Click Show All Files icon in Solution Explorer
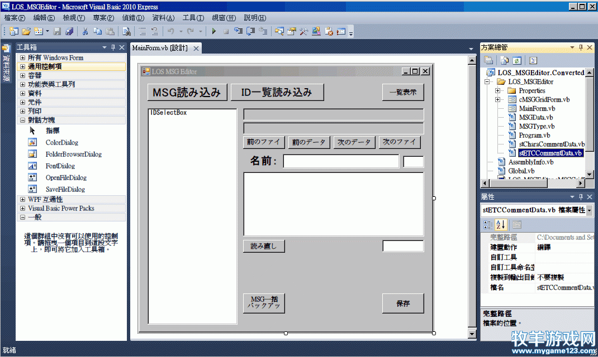This screenshot has height=357, width=598. pos(504,60)
